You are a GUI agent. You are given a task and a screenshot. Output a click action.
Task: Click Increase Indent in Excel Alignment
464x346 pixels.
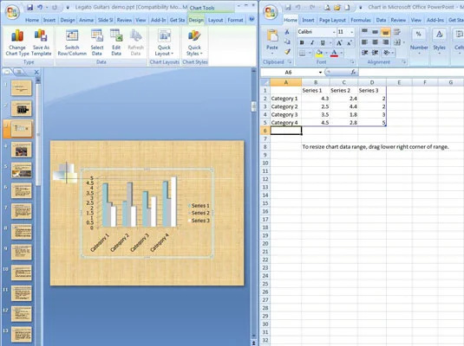[x=375, y=53]
